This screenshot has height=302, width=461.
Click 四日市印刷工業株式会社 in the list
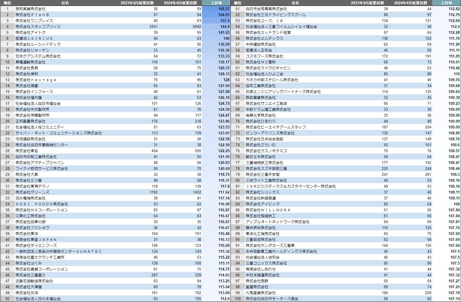pos(36,157)
